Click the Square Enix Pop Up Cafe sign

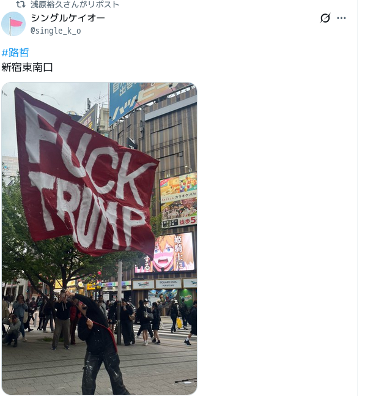168,283
